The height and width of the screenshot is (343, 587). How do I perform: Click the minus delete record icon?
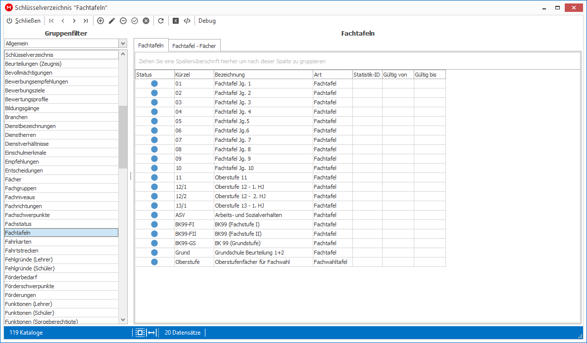pyautogui.click(x=123, y=21)
